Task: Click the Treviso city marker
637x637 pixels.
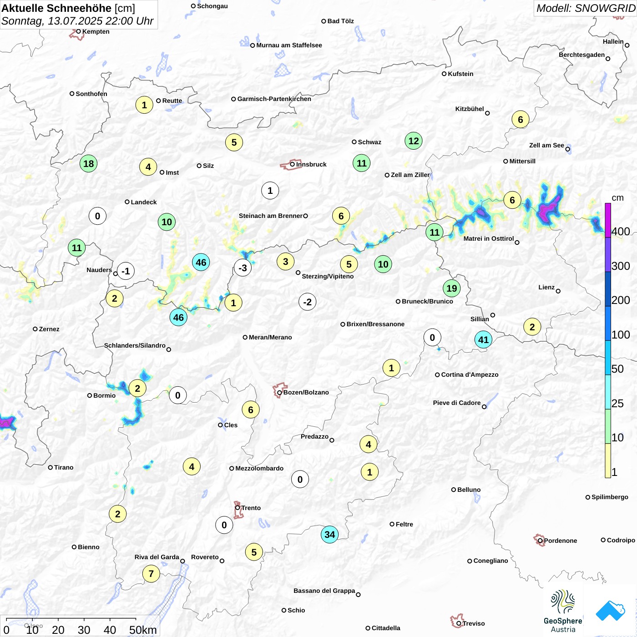Action: 459,623
